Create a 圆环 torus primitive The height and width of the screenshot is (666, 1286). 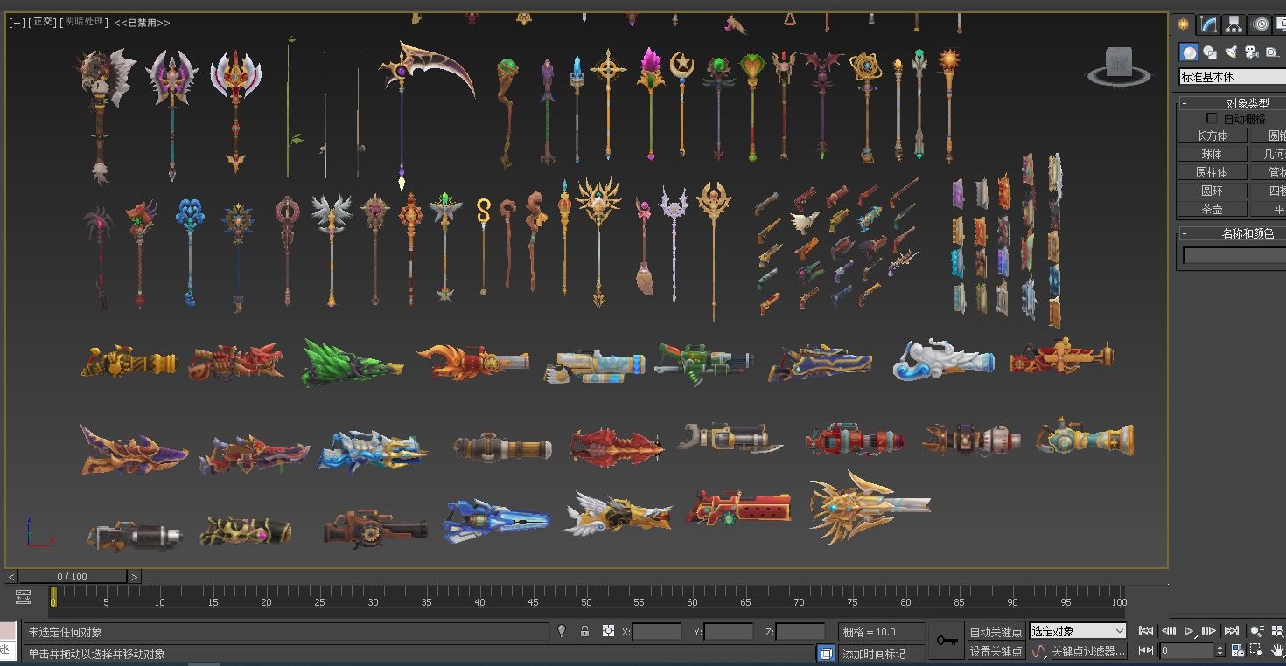pos(1212,191)
